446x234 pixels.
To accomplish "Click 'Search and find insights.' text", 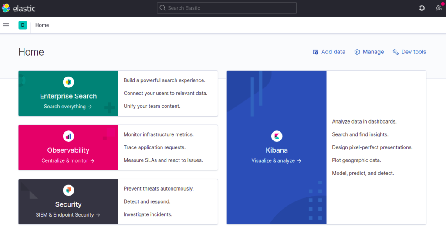I will (360, 134).
